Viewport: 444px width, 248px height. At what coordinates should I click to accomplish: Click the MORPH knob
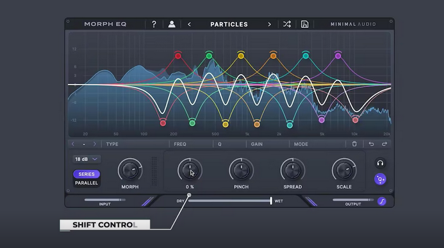(130, 170)
